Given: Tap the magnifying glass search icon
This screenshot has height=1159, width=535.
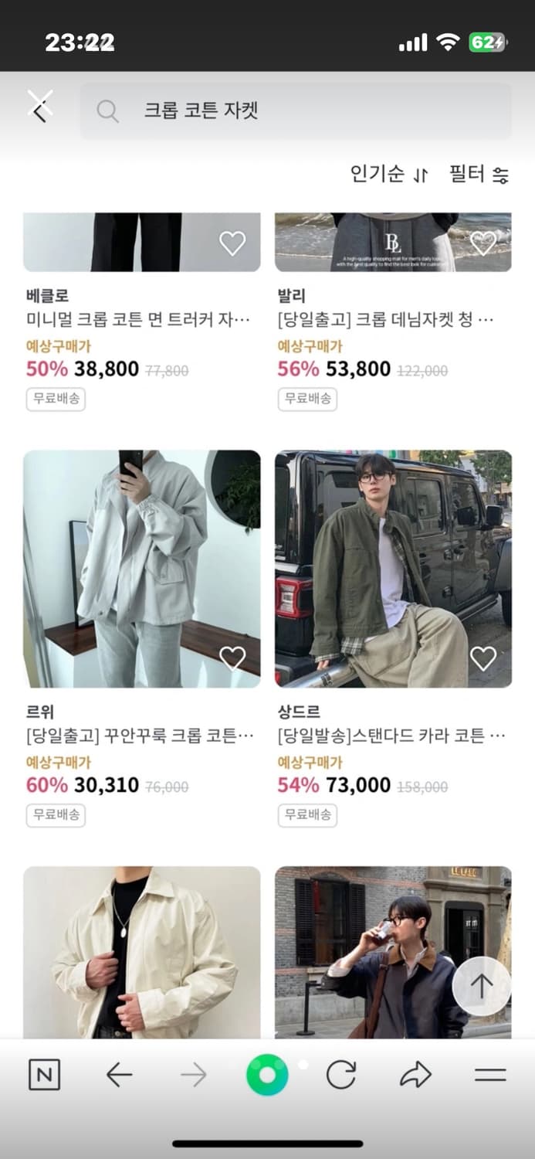Looking at the screenshot, I should (x=108, y=111).
